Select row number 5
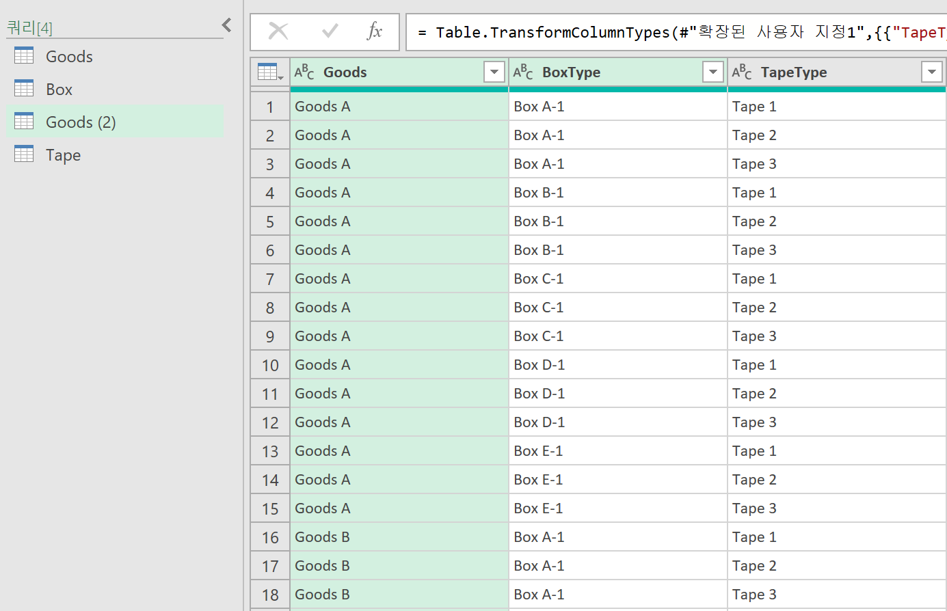 tap(270, 222)
